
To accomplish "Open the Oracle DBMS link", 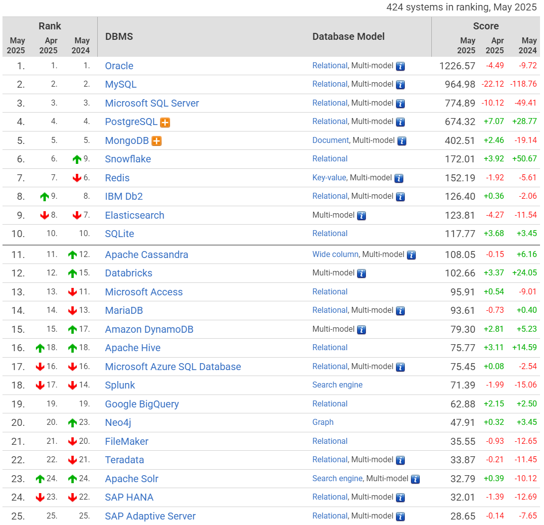I will click(x=119, y=66).
